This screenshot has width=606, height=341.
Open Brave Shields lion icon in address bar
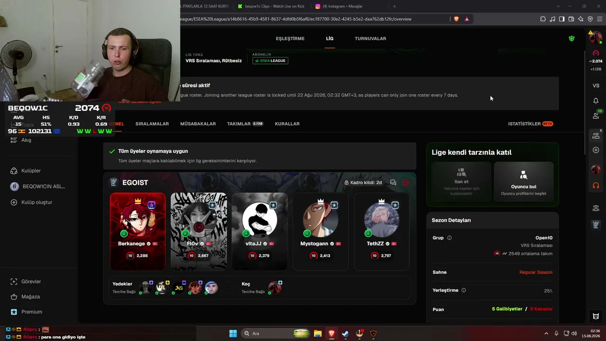(456, 19)
